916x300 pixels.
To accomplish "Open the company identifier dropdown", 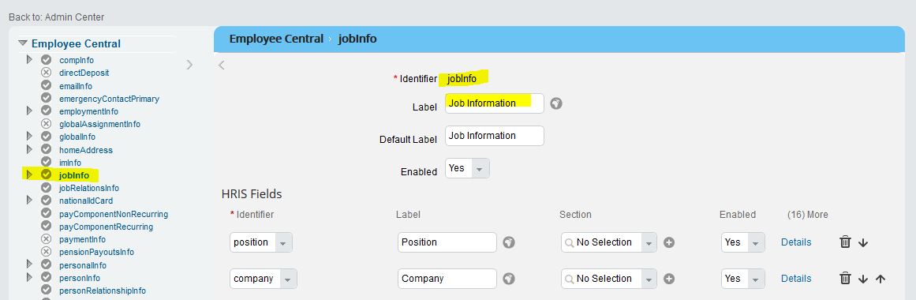I will [263, 279].
